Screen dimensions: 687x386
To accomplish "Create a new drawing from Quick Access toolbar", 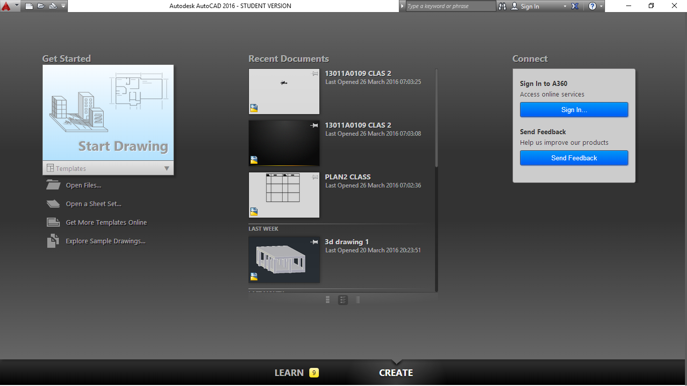I will [x=29, y=6].
